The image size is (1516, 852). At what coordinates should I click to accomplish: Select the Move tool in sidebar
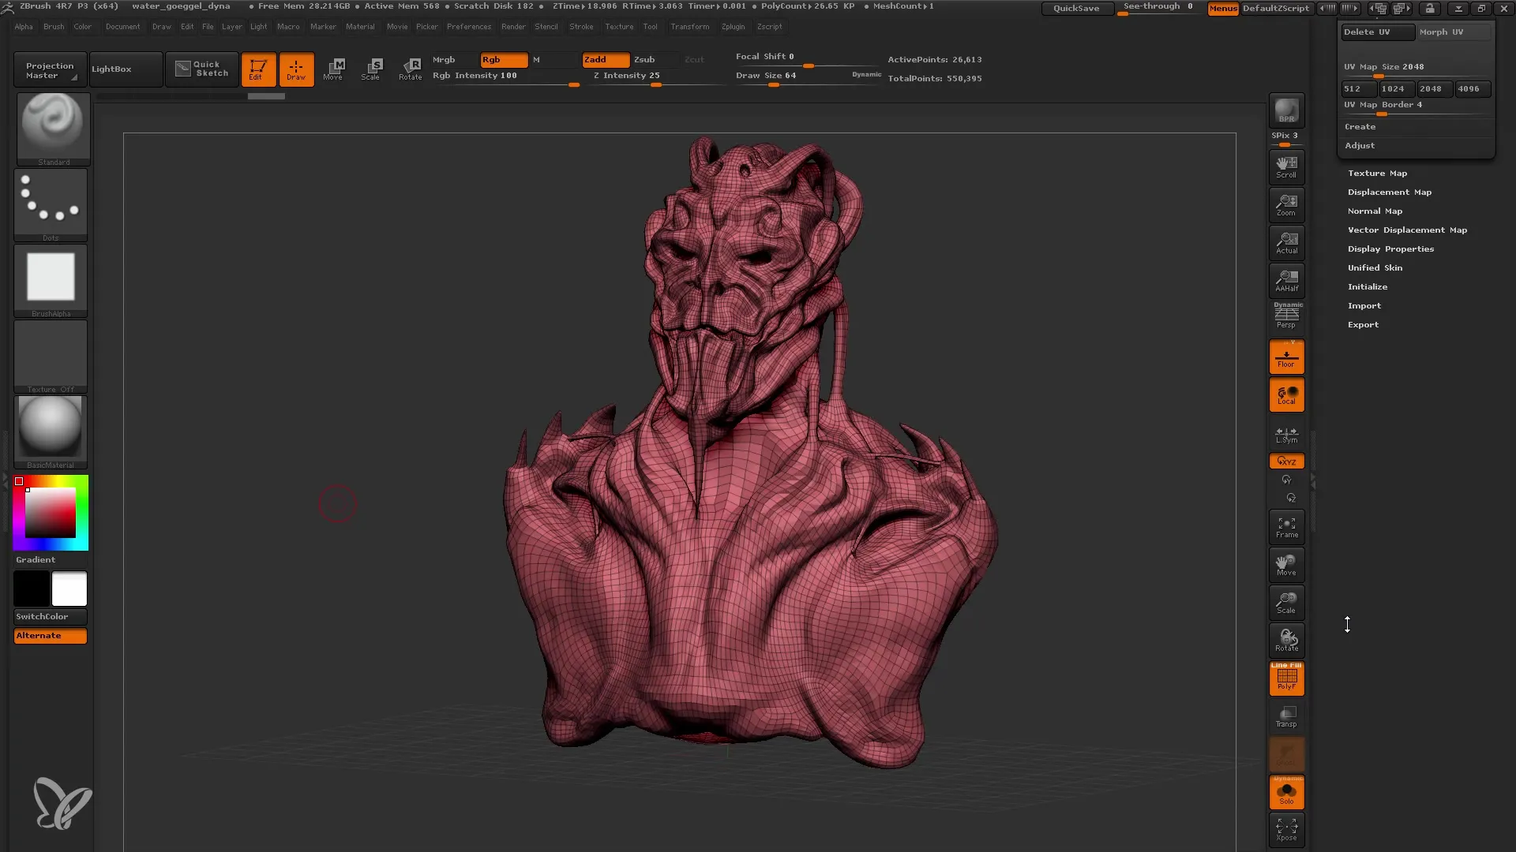coord(1287,566)
